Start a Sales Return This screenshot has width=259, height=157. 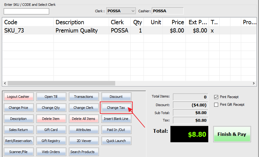pos(18,130)
